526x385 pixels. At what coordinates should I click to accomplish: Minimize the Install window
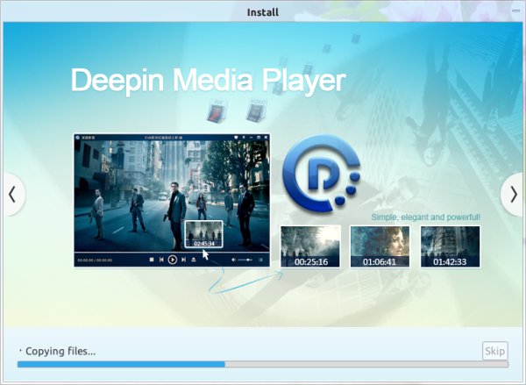coord(515,11)
